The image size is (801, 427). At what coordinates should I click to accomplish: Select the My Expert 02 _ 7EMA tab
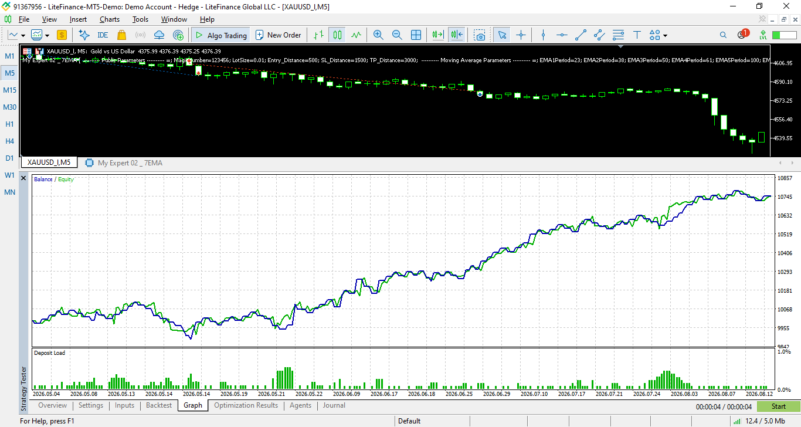coord(124,163)
